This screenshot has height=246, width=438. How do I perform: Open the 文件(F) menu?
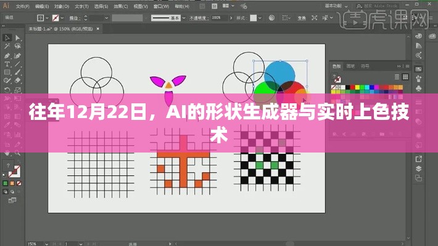point(22,6)
